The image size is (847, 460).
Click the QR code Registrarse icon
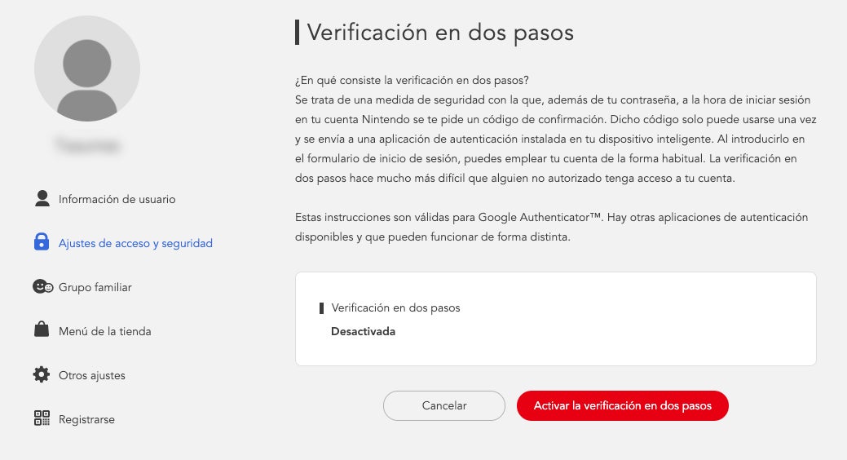coord(42,419)
